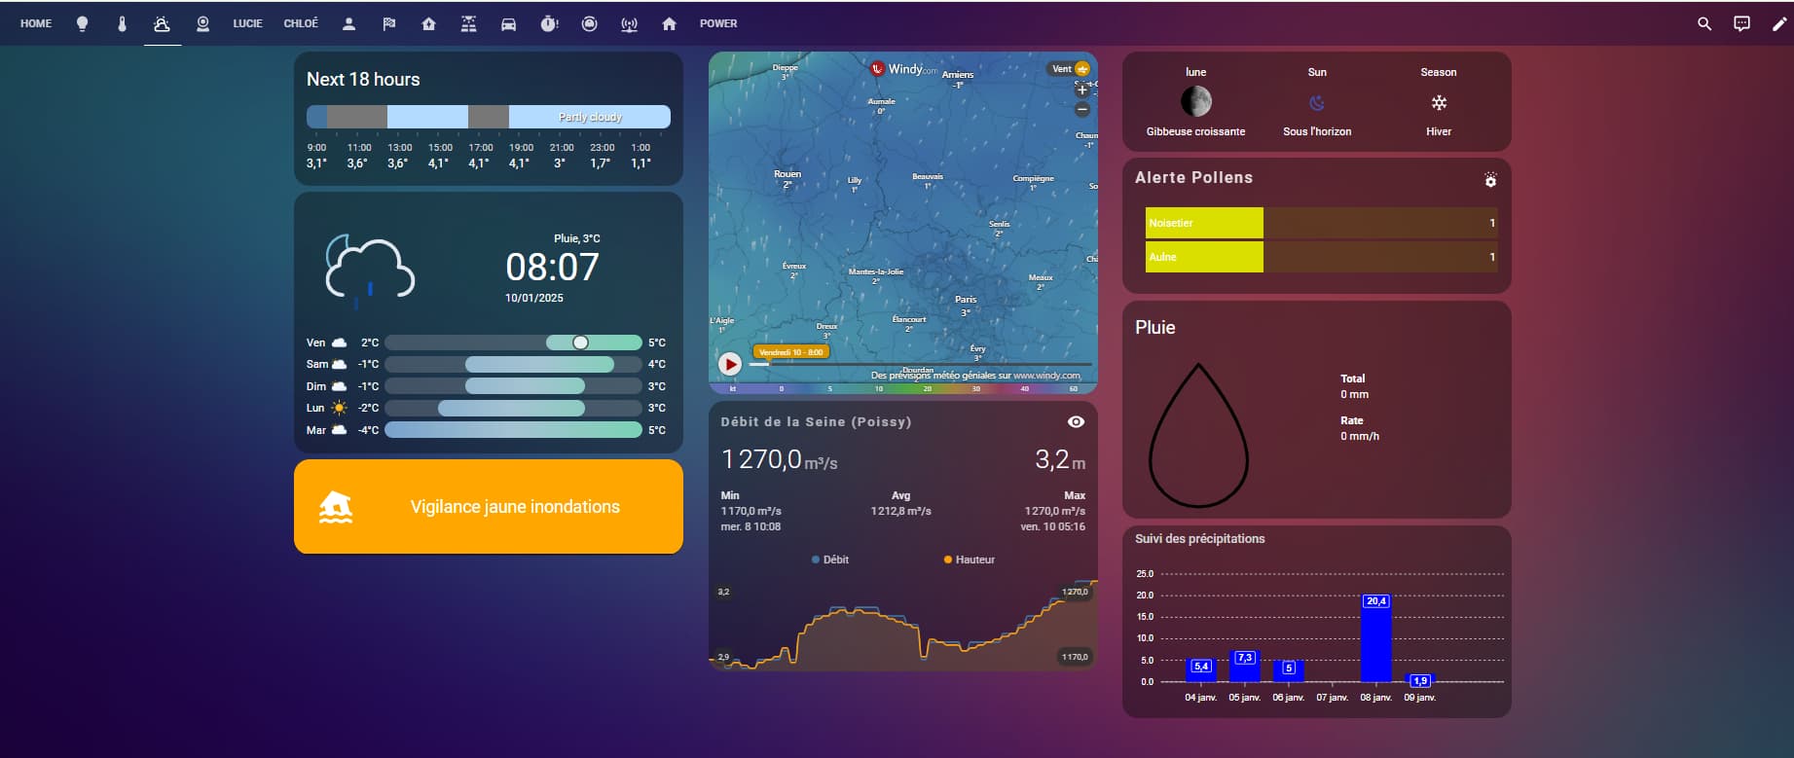Play the Windy forecast animation
This screenshot has width=1794, height=758.
730,364
